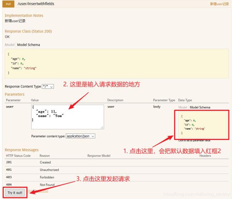Click the textarea resize handle corner
This screenshot has width=232, height=199.
(x=102, y=127)
